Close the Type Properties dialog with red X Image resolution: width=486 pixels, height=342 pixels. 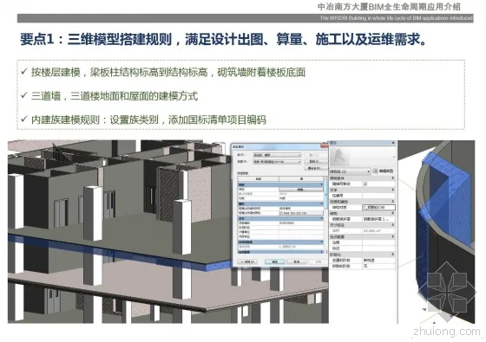pyautogui.click(x=325, y=145)
